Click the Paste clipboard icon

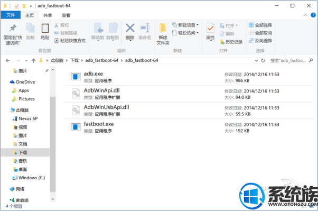coord(45,29)
